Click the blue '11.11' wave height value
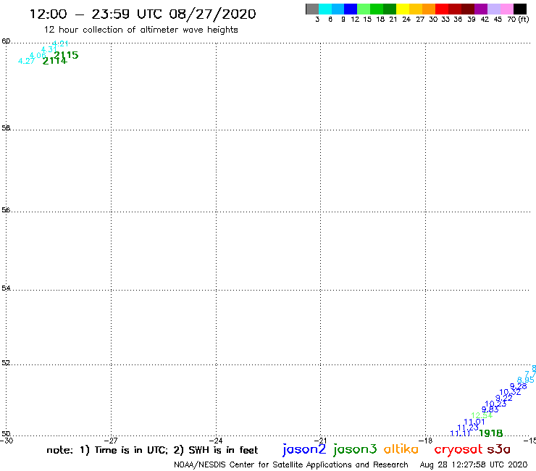 pos(461,433)
